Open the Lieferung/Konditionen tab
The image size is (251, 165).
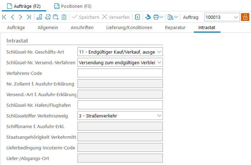(129, 27)
